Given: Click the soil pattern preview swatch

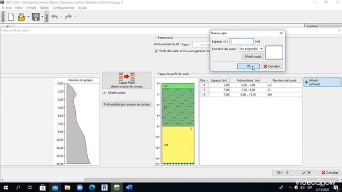Looking at the screenshot, I should (x=274, y=52).
